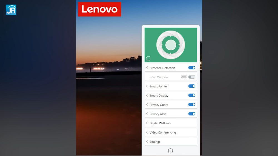The image size is (278, 156).
Task: Expand Privacy Alert chevron
Action: (x=147, y=114)
